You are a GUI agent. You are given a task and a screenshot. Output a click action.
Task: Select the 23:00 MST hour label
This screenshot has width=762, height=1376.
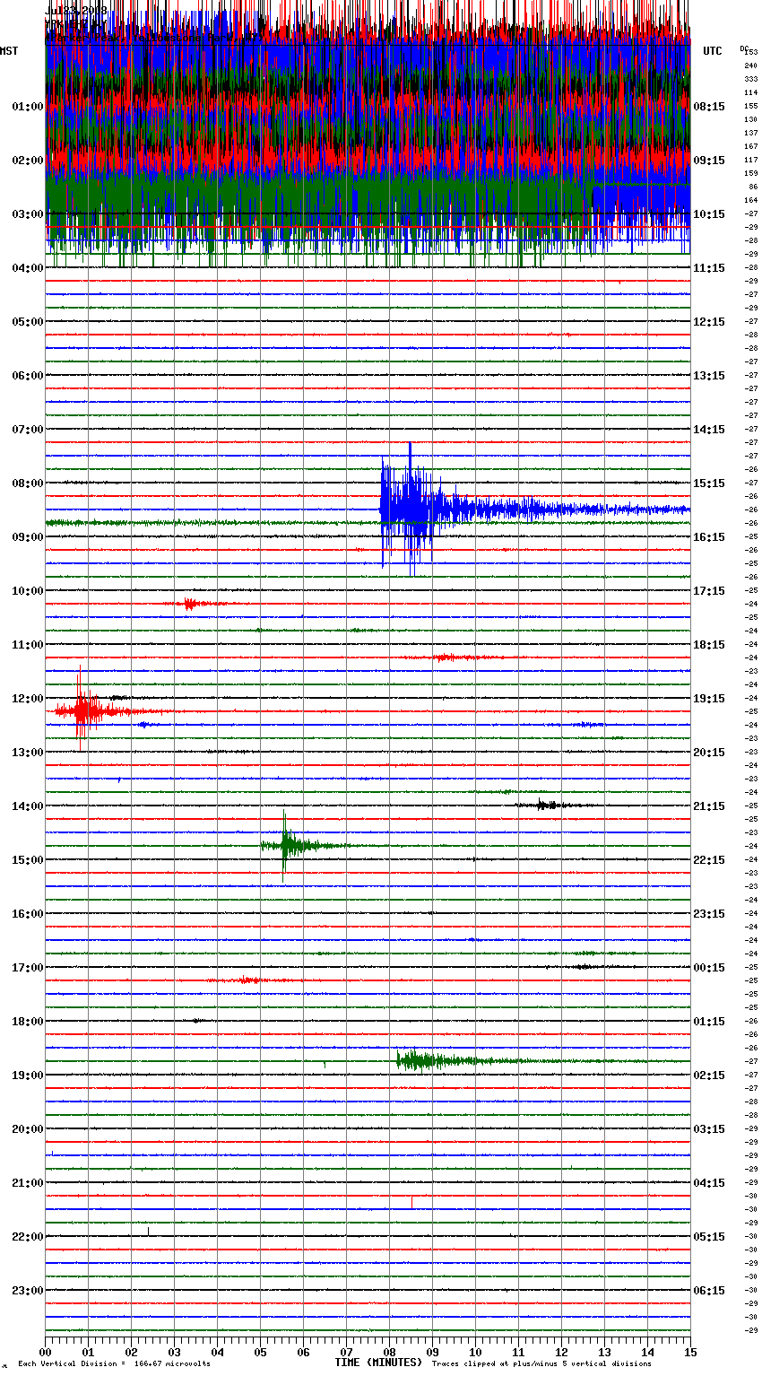[x=28, y=1291]
